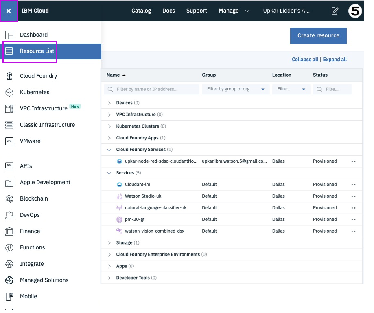Open actions menu for upkar-node-red-sdsc-cloudantNo row
Image resolution: width=374 pixels, height=313 pixels.
(354, 161)
